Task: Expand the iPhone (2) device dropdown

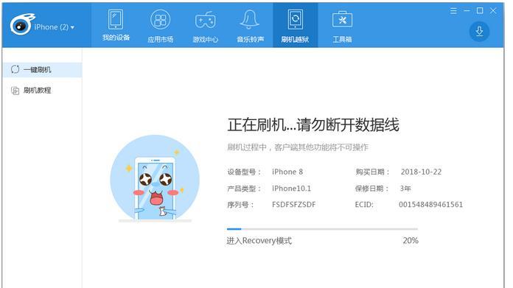Action: tap(55, 27)
